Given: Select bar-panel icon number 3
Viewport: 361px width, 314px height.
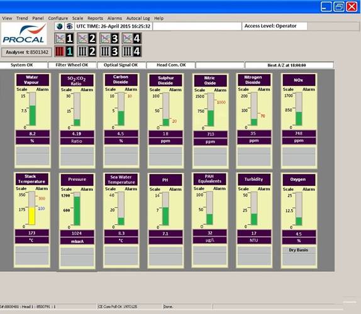Looking at the screenshot, I should [x=109, y=51].
